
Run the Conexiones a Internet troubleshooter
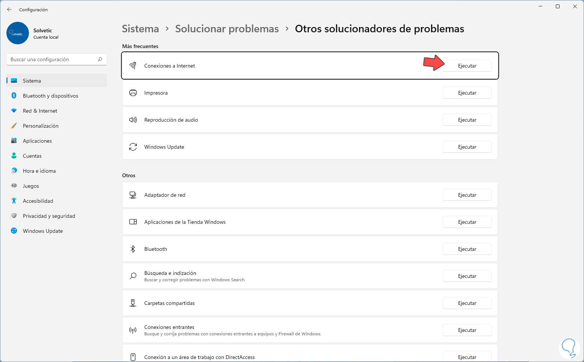pyautogui.click(x=467, y=66)
